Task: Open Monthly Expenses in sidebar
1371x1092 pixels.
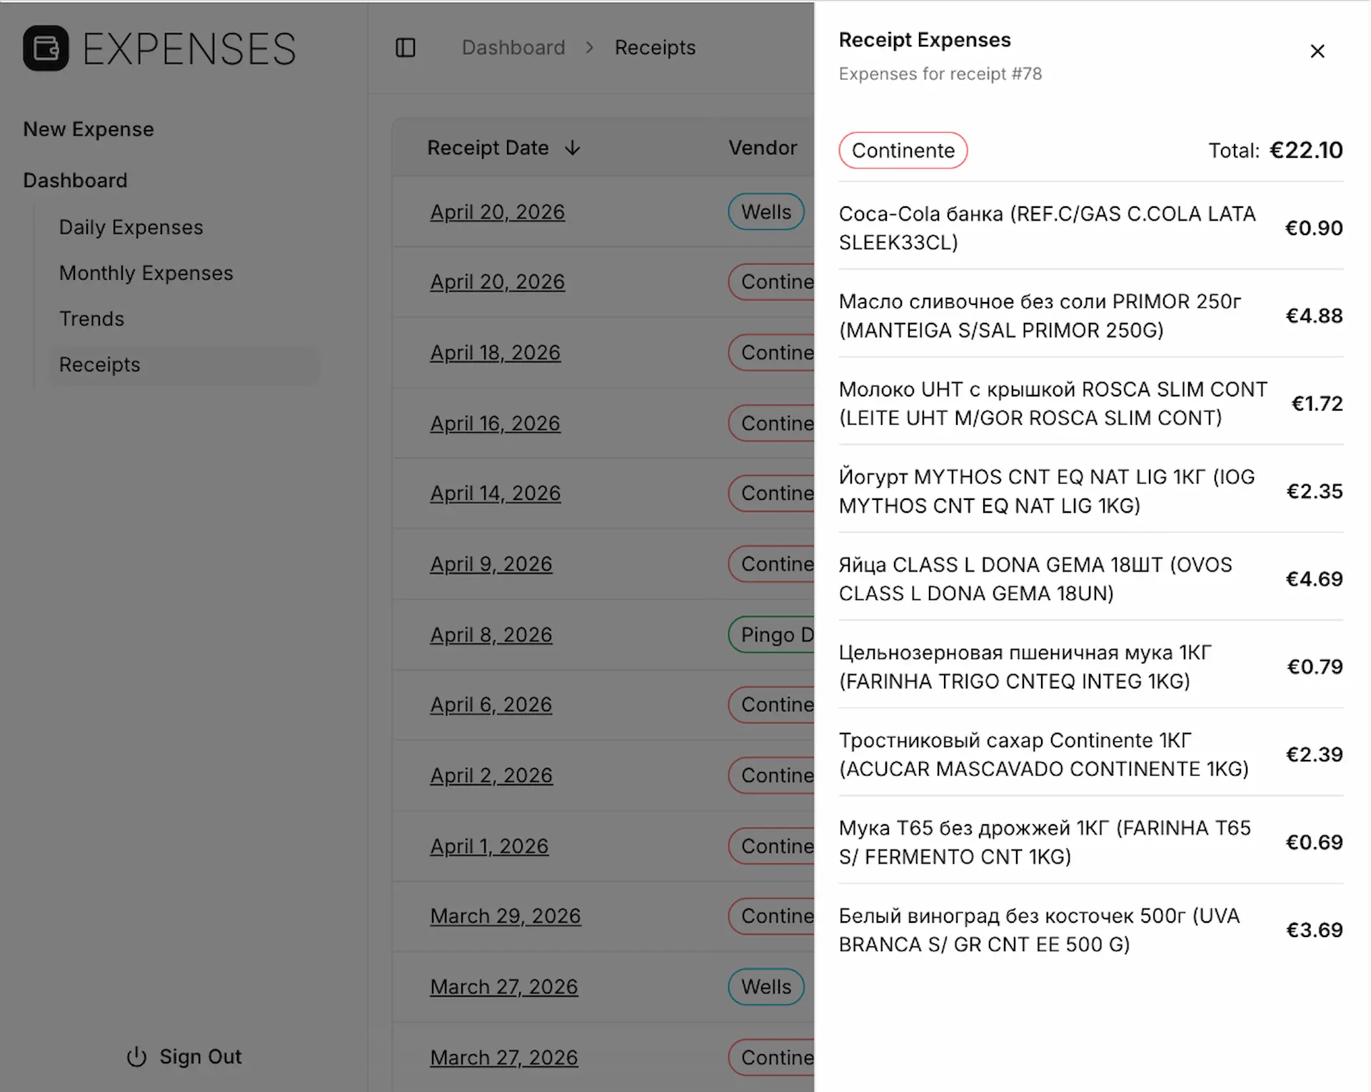Action: point(146,273)
